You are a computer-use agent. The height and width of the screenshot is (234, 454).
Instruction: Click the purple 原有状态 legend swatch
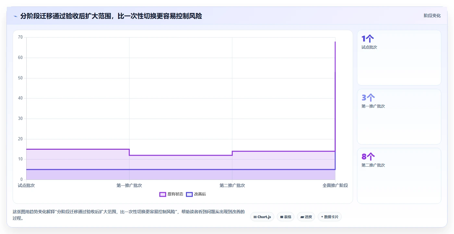pyautogui.click(x=163, y=194)
